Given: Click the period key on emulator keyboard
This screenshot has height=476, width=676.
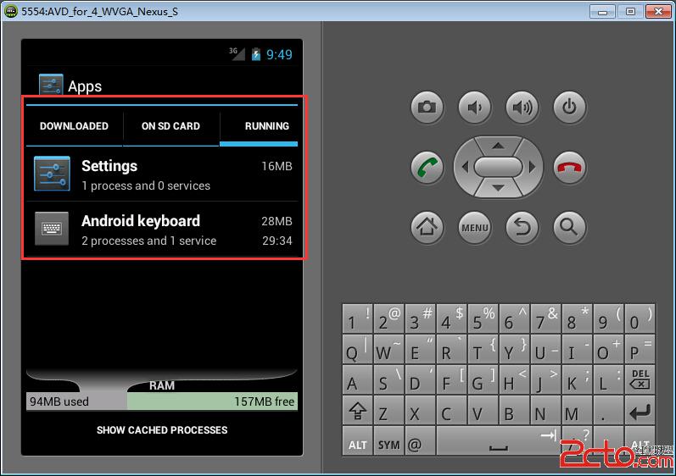Looking at the screenshot, I should pos(608,411).
